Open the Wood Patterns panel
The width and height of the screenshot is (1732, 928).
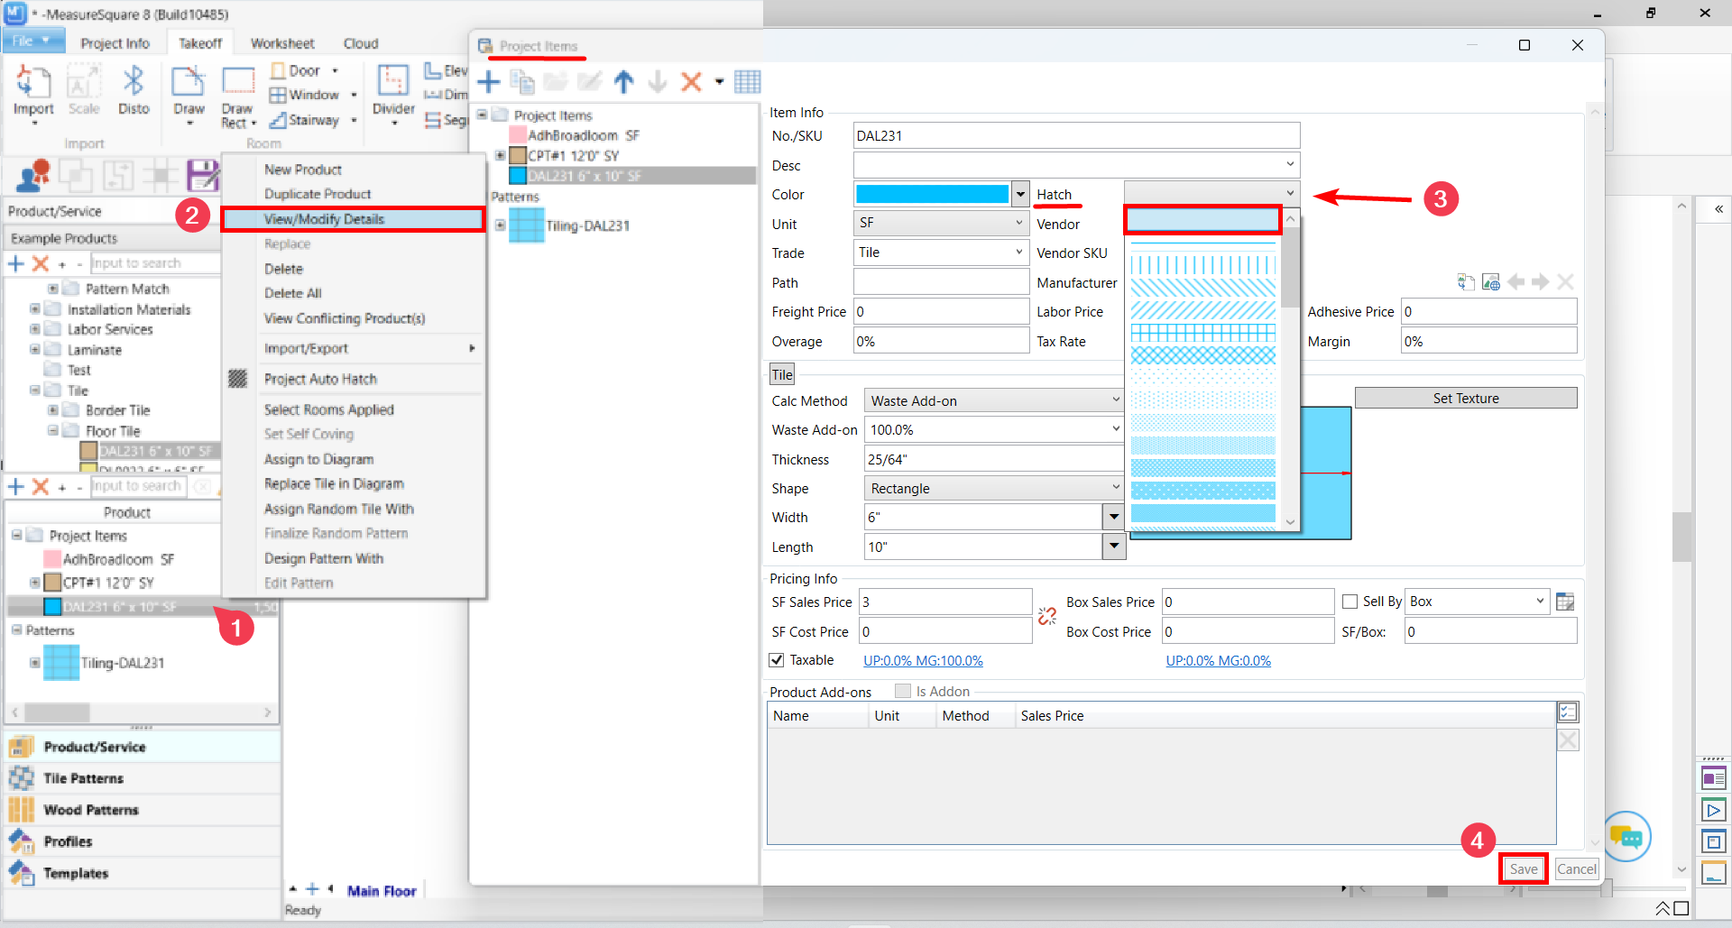tap(143, 810)
